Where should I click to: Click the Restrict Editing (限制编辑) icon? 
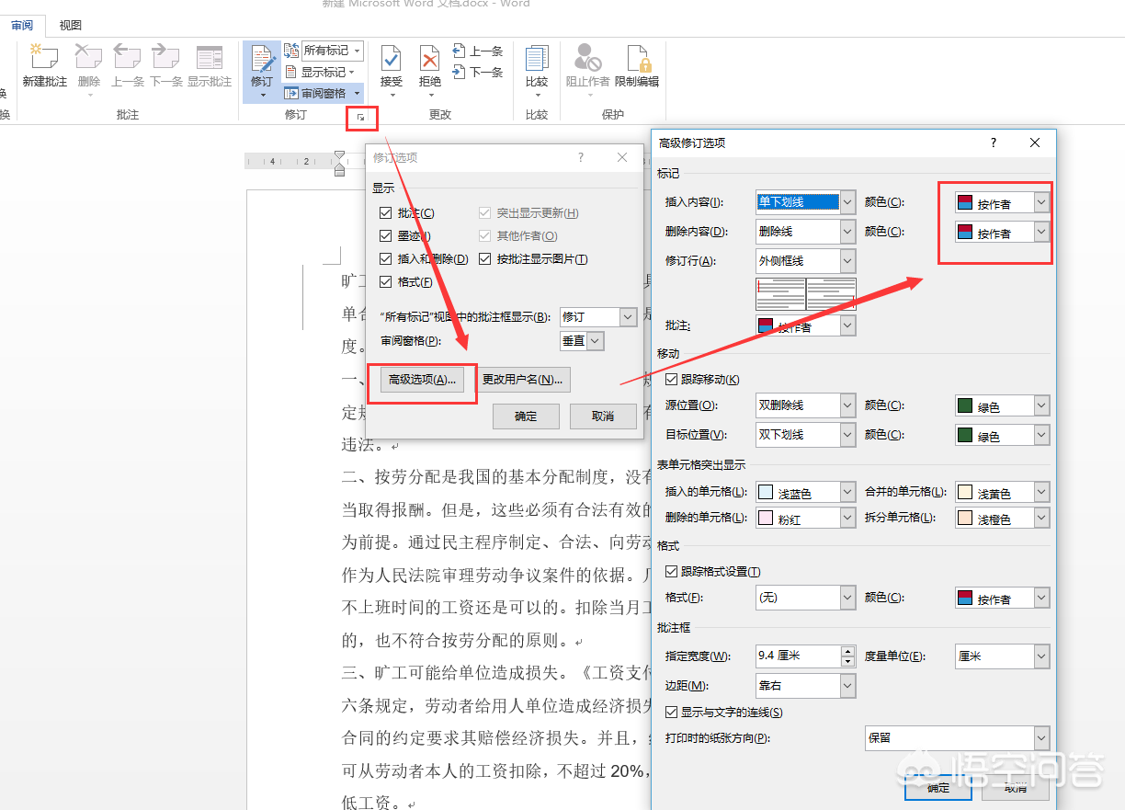coord(637,64)
